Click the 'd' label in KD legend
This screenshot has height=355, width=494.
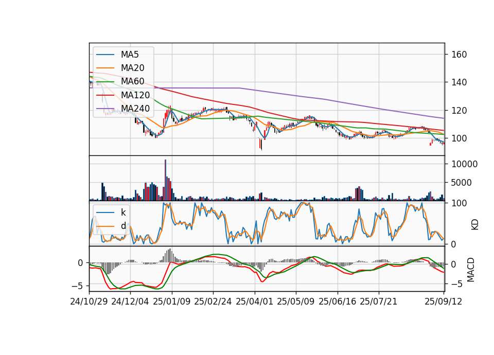(x=123, y=226)
